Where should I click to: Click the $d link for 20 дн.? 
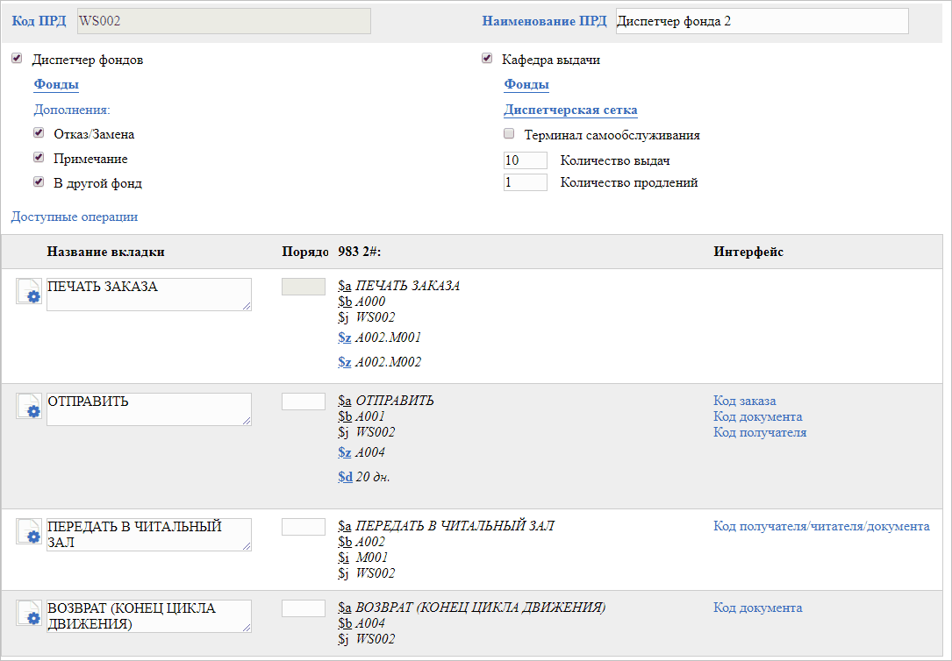tap(345, 477)
